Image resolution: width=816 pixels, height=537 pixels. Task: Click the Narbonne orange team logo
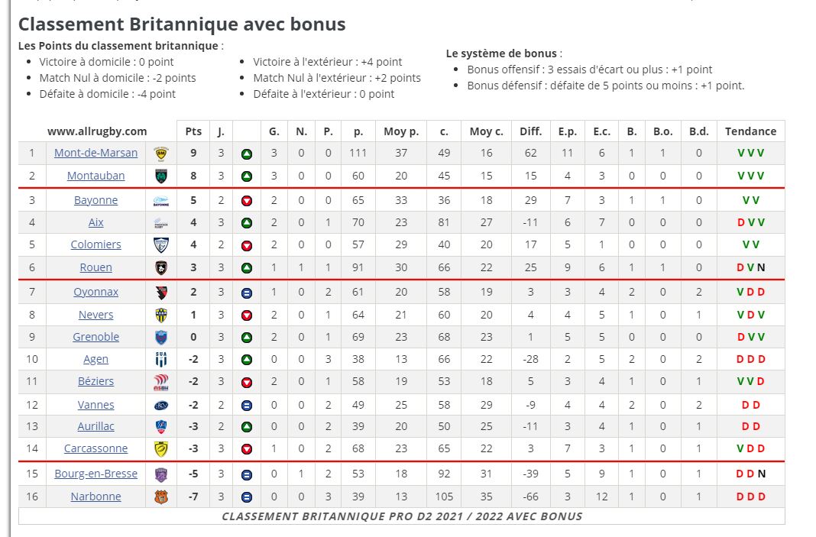pyautogui.click(x=160, y=497)
